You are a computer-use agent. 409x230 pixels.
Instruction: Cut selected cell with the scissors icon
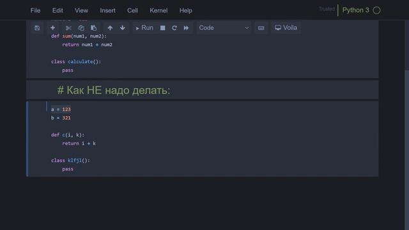click(68, 28)
